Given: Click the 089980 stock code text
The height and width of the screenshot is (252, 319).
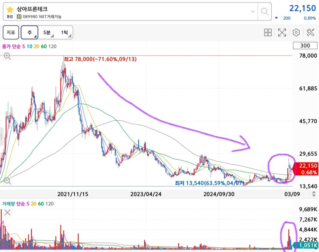Looking at the screenshot, I should (x=30, y=17).
